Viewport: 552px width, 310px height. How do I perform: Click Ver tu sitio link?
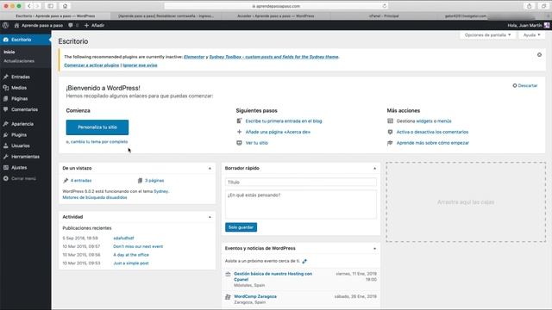pos(257,143)
